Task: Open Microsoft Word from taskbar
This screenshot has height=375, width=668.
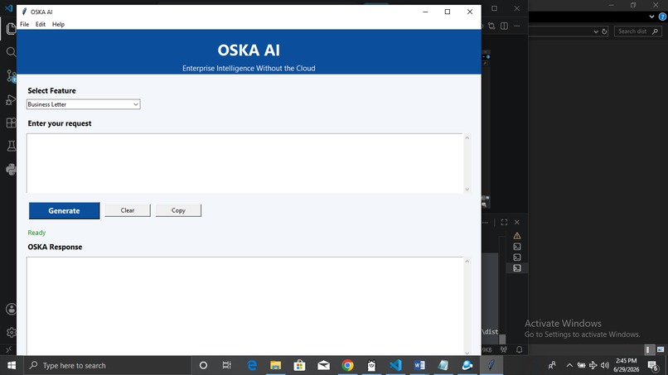Action: point(419,365)
